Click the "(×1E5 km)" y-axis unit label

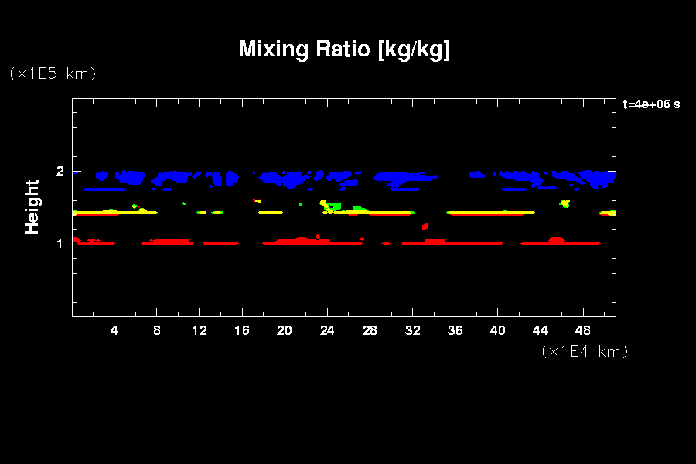coord(53,73)
